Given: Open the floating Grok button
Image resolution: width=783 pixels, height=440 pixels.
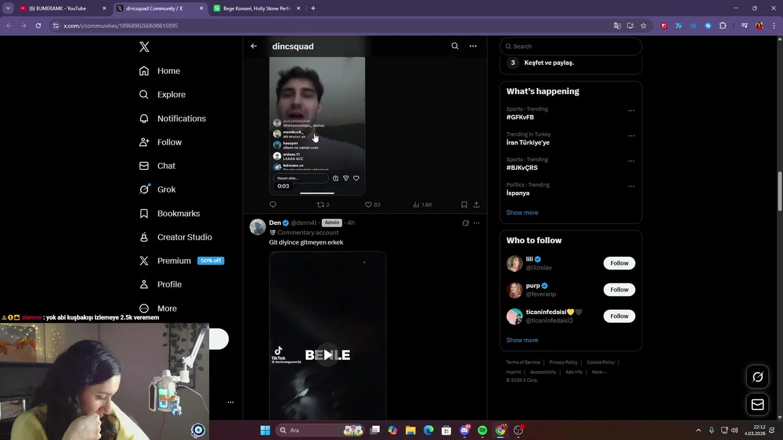Looking at the screenshot, I should pos(757,377).
